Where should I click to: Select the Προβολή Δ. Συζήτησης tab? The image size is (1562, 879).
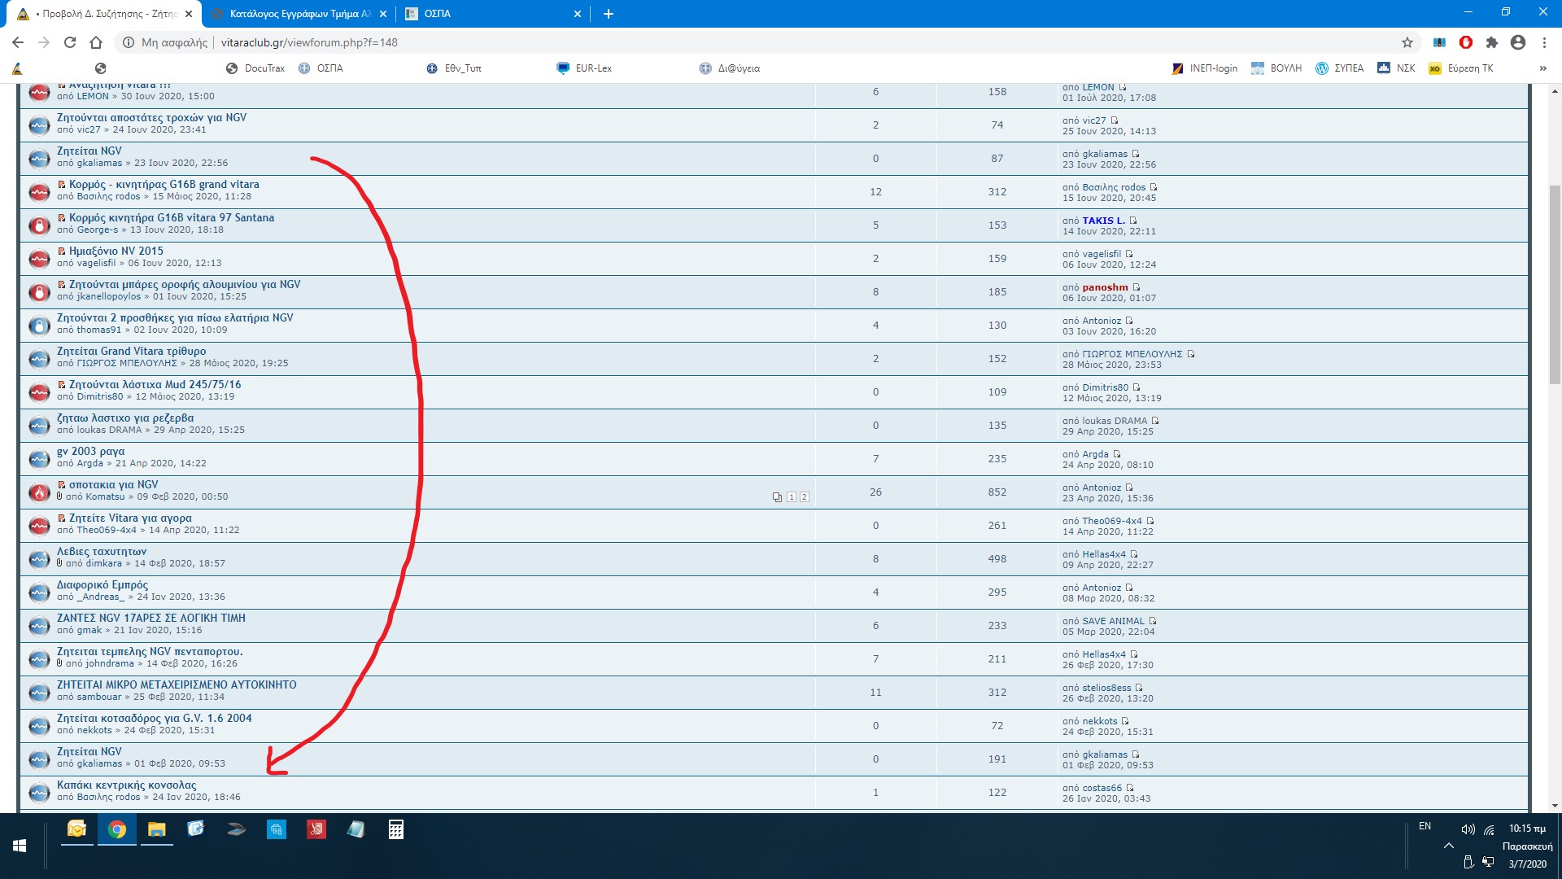pyautogui.click(x=103, y=14)
